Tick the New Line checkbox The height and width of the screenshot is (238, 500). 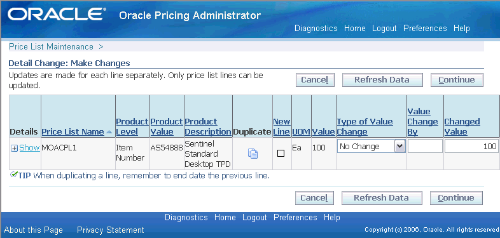point(281,154)
